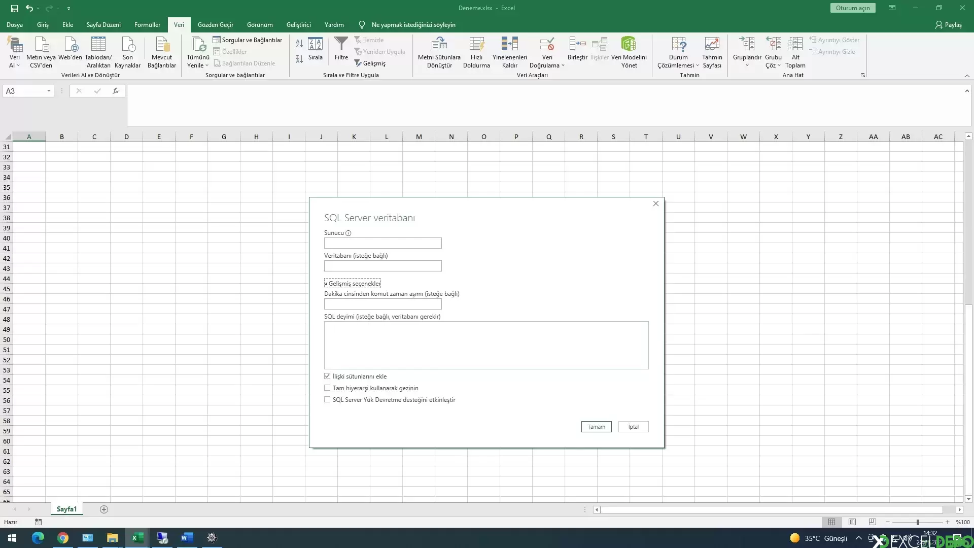Click Oturum açın sign-in button
Image resolution: width=974 pixels, height=548 pixels.
point(853,8)
